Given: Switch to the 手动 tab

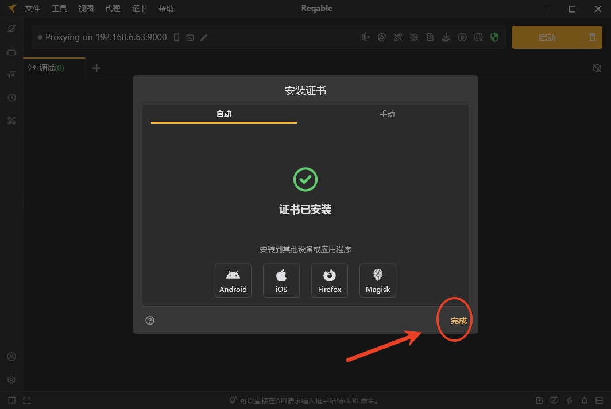Looking at the screenshot, I should coord(387,114).
